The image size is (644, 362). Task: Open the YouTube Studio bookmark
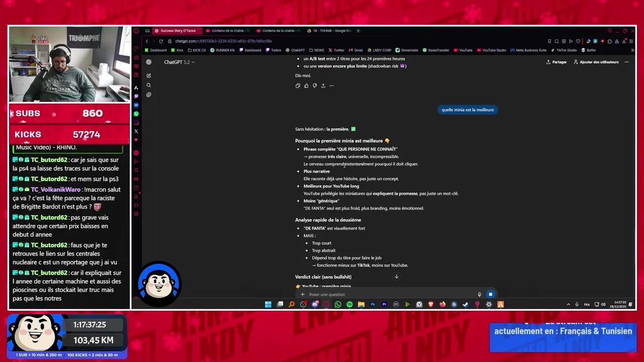point(492,50)
